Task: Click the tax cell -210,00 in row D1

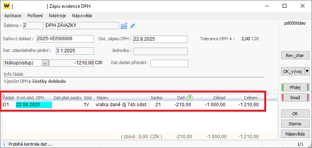Action: pyautogui.click(x=178, y=105)
